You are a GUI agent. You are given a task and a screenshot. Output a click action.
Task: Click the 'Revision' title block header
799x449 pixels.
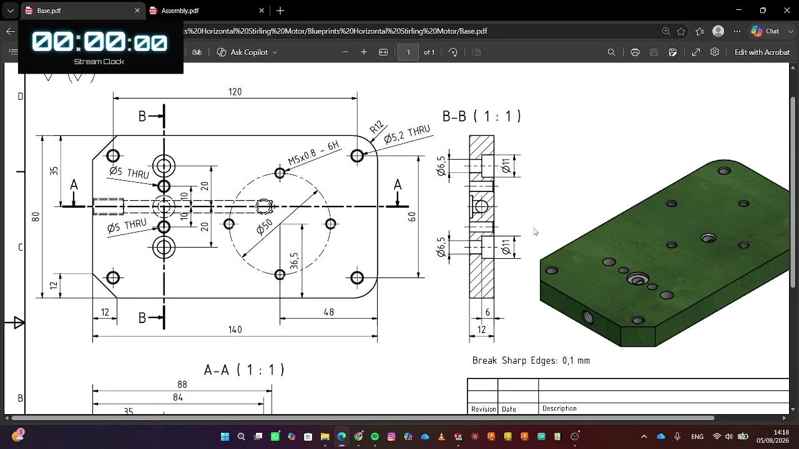pos(483,409)
